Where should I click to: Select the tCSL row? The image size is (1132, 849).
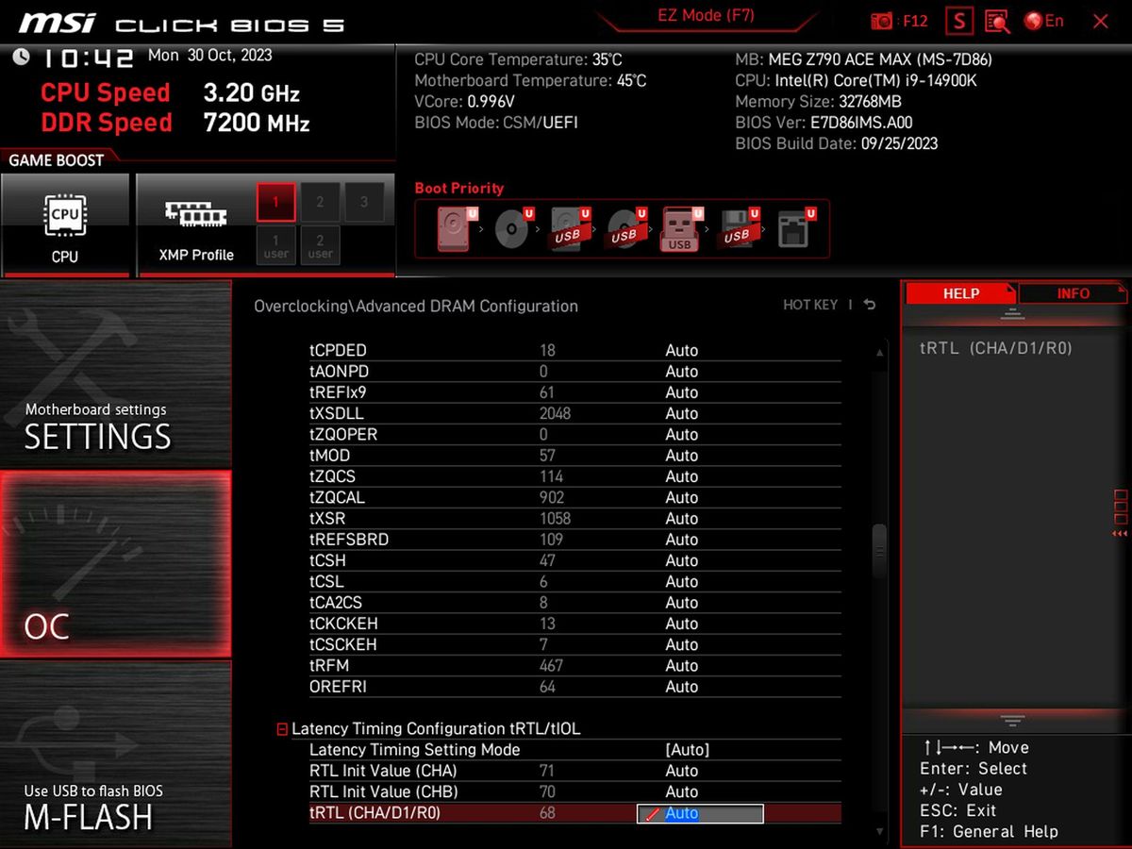[575, 581]
